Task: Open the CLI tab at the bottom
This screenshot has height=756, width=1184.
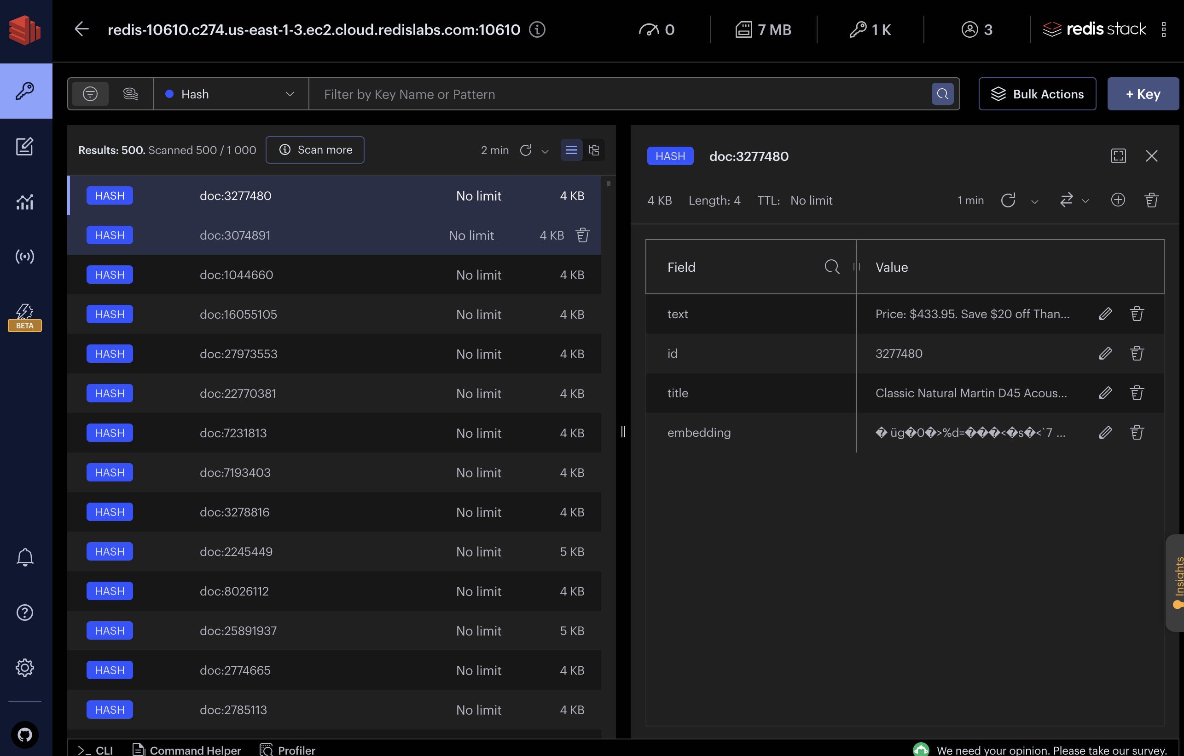Action: point(95,750)
